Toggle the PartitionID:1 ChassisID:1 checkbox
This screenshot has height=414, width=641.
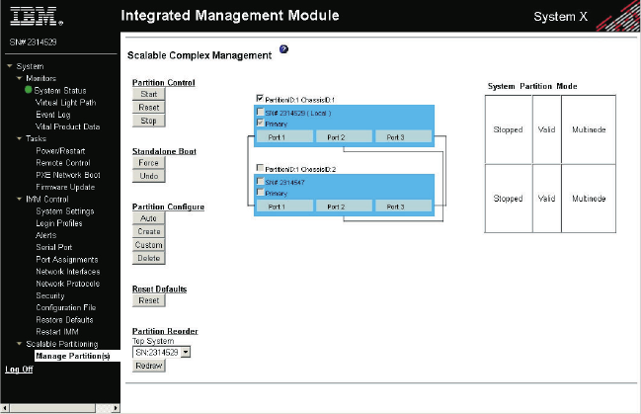tap(260, 98)
